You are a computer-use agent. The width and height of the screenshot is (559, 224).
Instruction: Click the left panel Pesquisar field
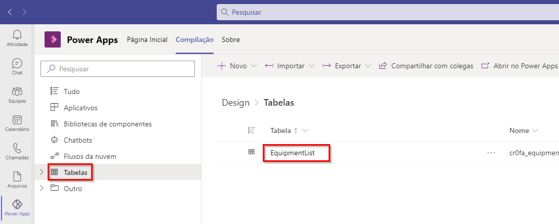click(117, 69)
